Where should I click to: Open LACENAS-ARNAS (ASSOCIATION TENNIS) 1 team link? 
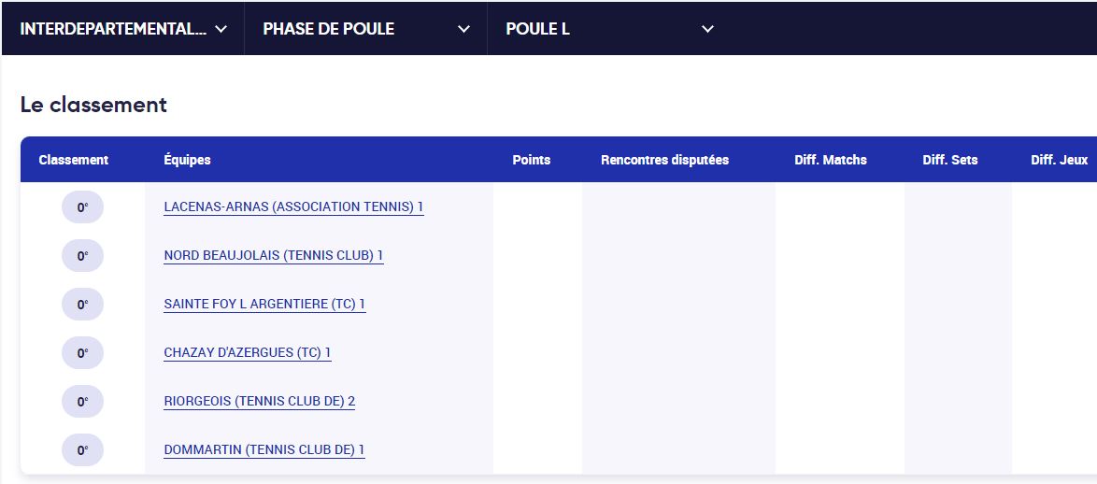293,207
